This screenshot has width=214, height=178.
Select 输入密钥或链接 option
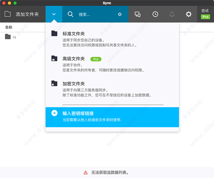click(112, 117)
